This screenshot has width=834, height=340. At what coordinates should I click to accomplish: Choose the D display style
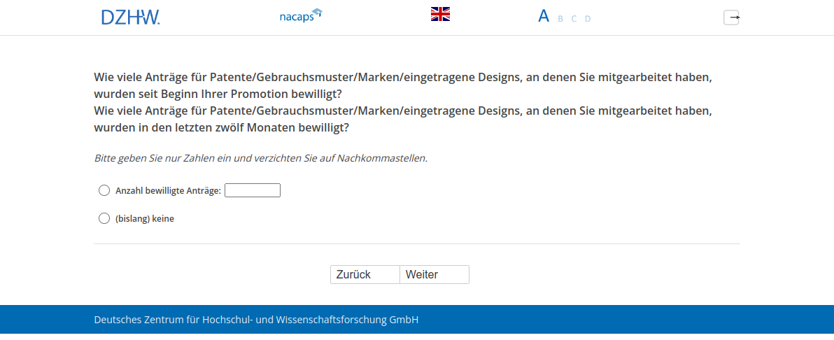click(588, 19)
